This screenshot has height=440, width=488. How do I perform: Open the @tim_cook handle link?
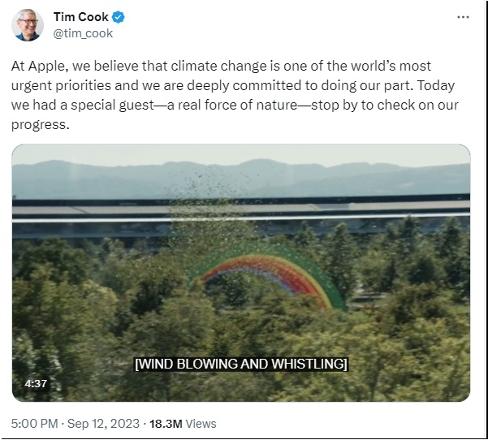pyautogui.click(x=83, y=34)
